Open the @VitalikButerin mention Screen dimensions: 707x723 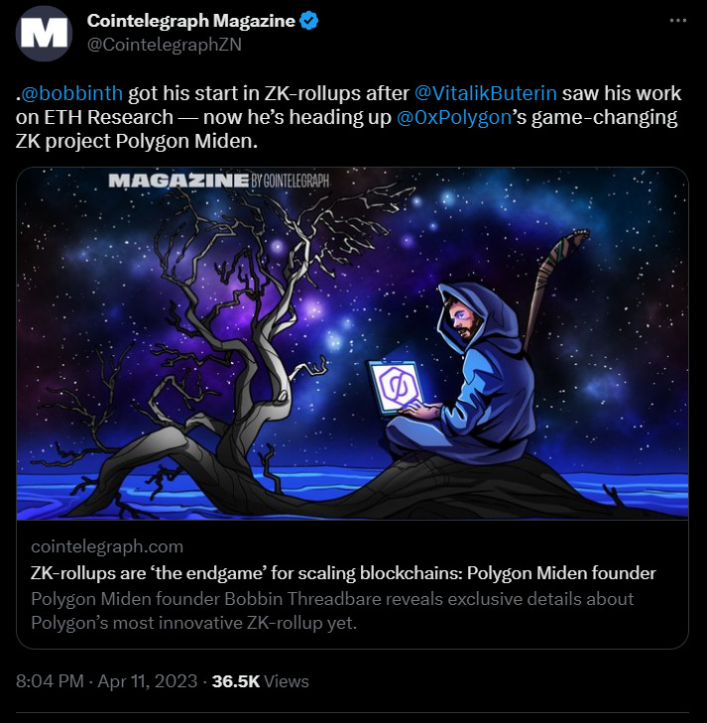486,93
